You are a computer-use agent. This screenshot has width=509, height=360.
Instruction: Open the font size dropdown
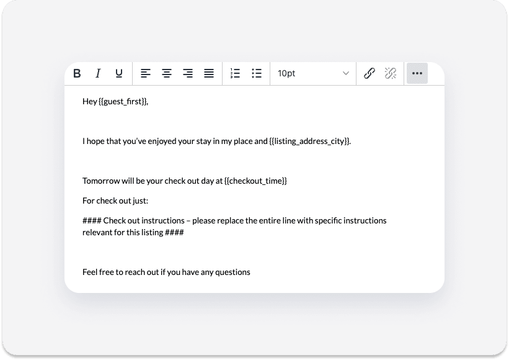click(x=313, y=73)
